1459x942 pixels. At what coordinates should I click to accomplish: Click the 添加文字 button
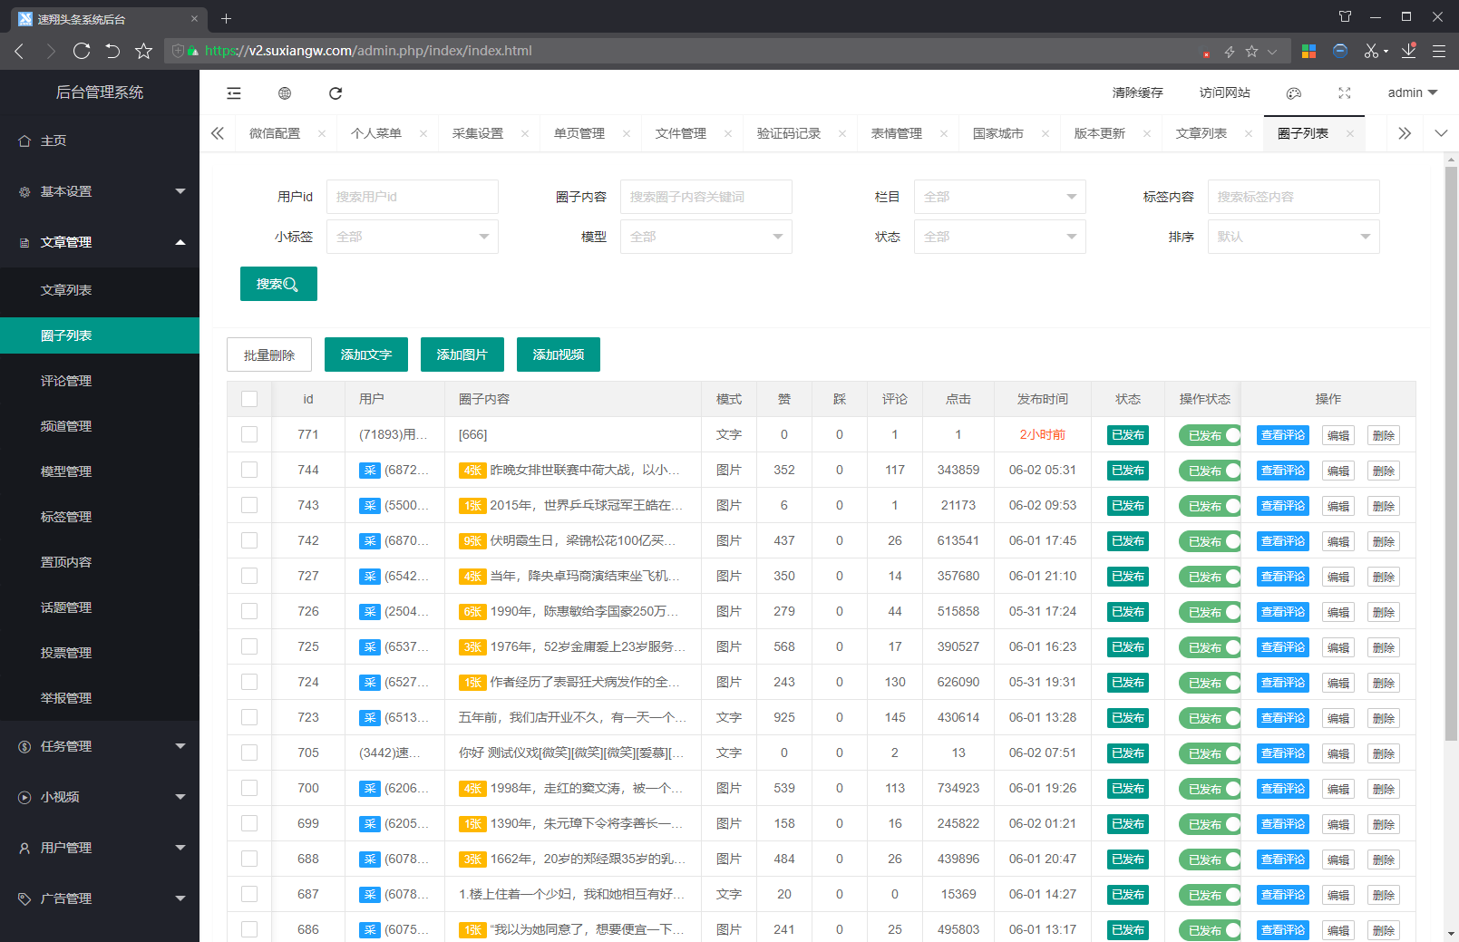(366, 354)
